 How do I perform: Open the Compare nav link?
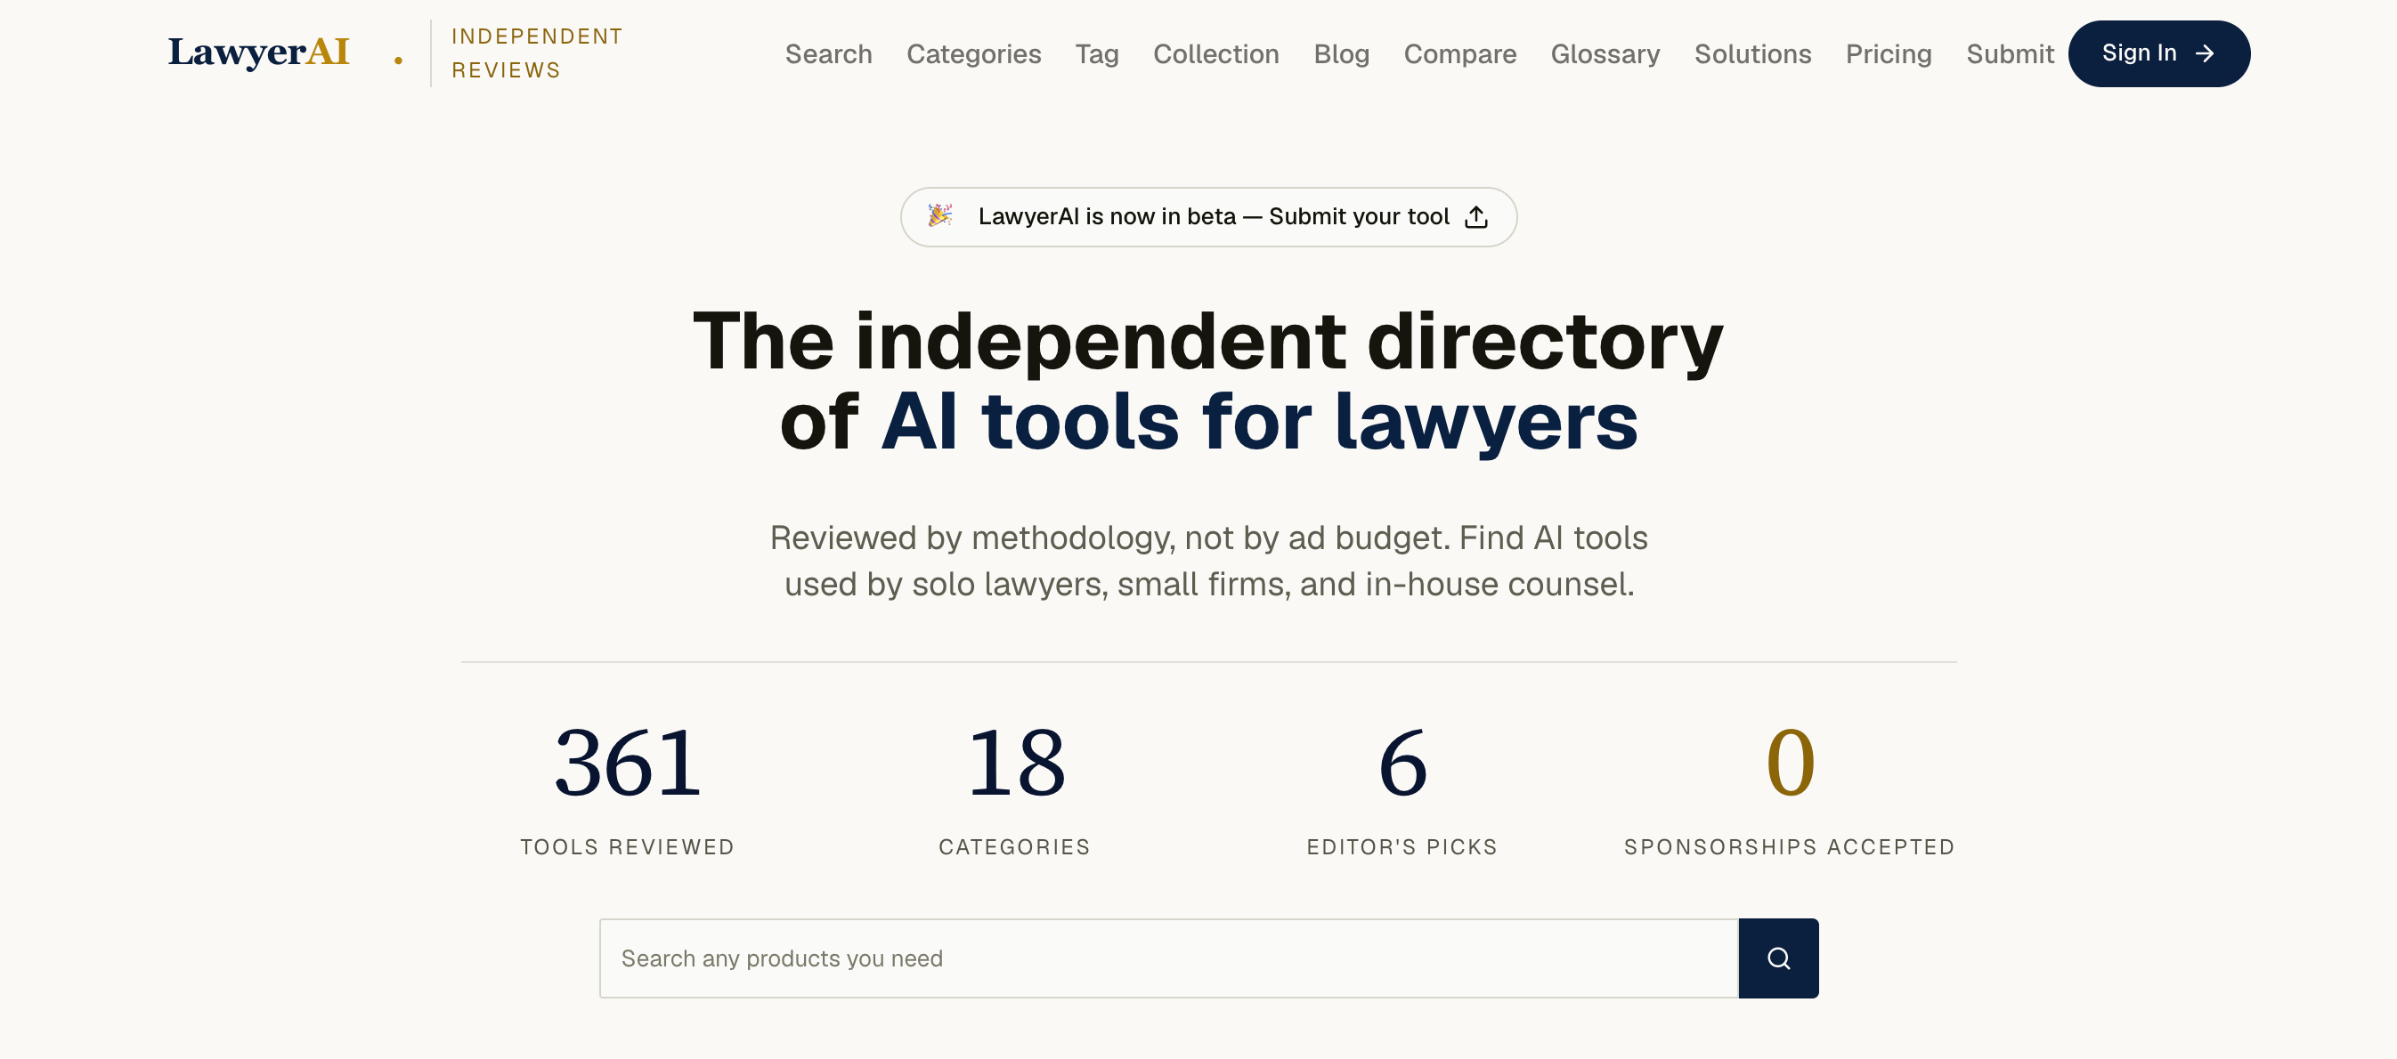(x=1459, y=54)
